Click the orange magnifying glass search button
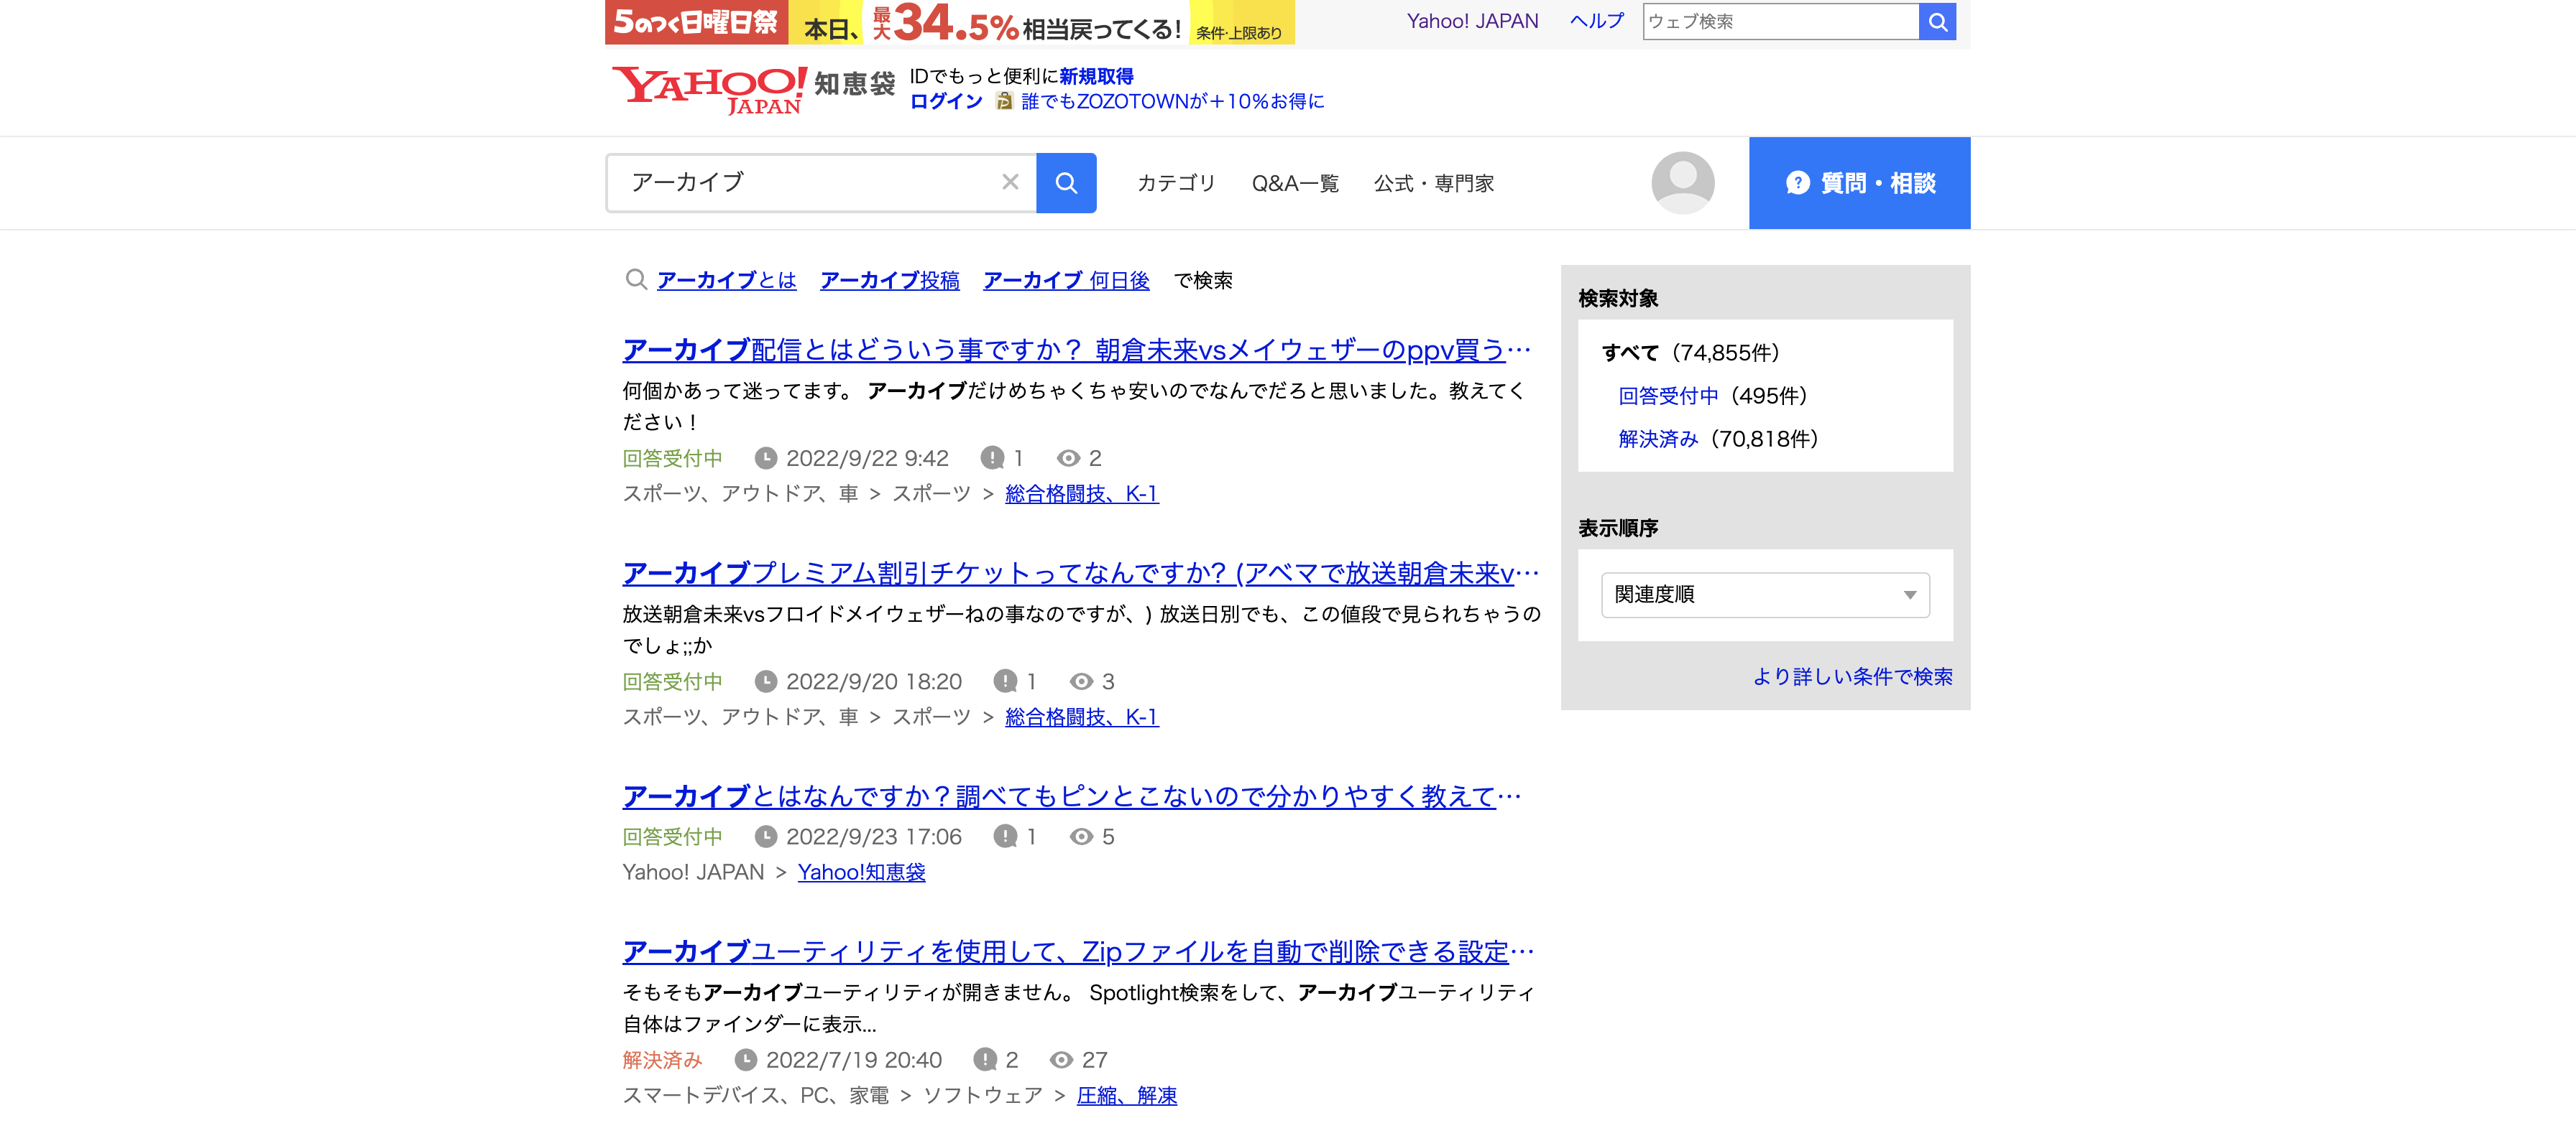This screenshot has width=2576, height=1146. point(1065,183)
